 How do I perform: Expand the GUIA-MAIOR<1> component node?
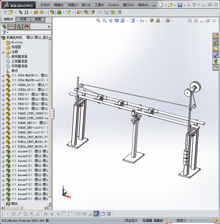click(x=3, y=76)
